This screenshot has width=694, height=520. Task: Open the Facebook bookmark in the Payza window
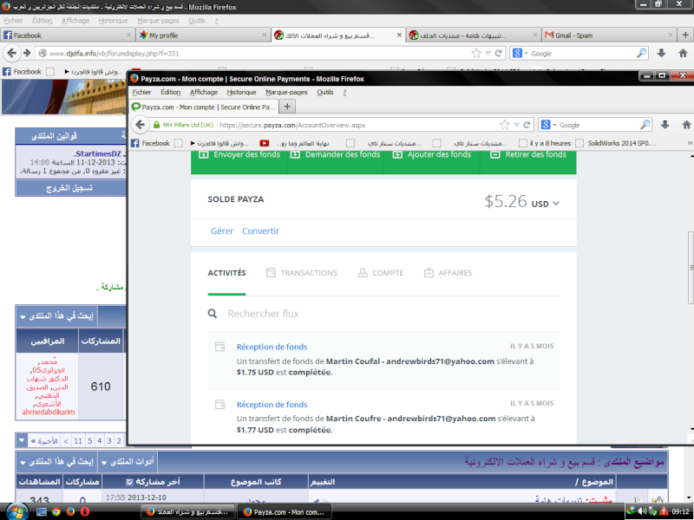[151, 143]
